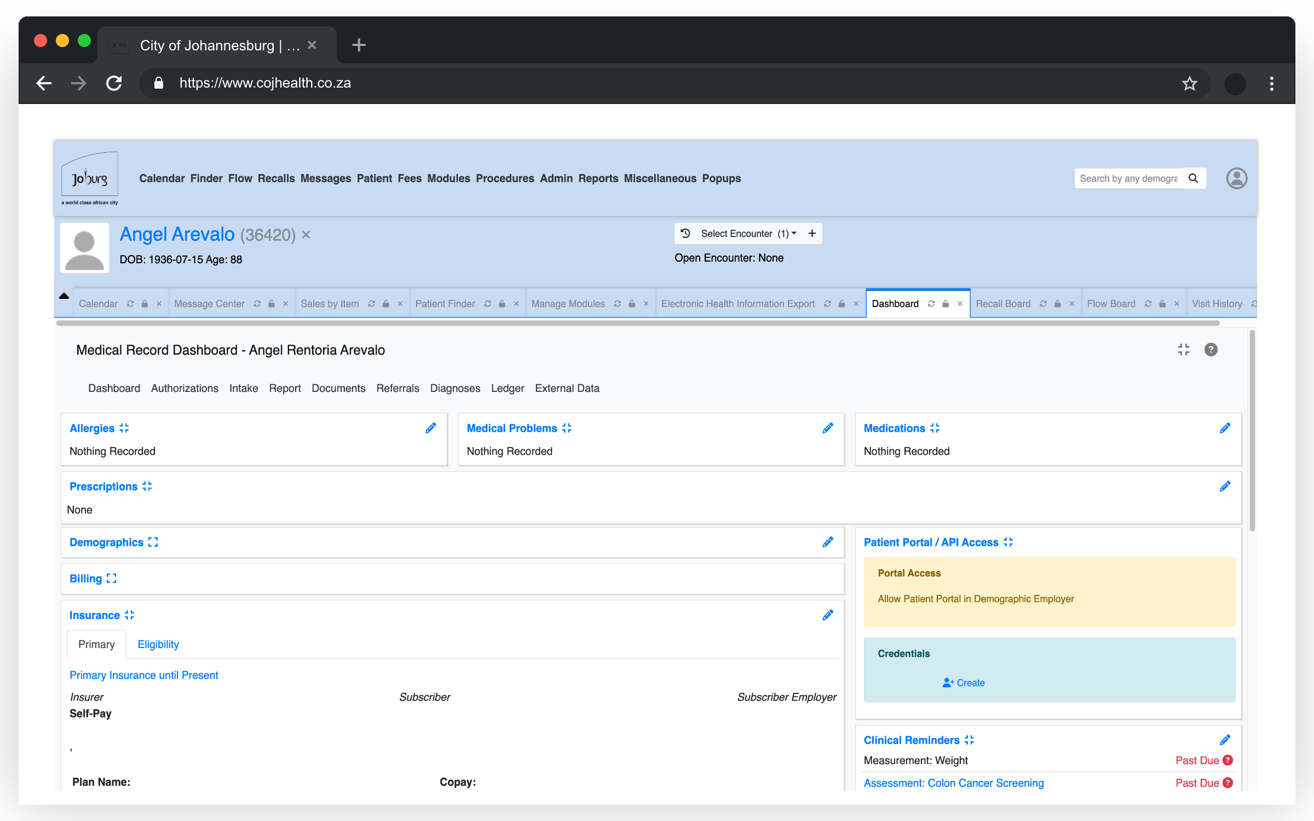
Task: Switch to the Eligibility insurance tab
Action: (158, 644)
